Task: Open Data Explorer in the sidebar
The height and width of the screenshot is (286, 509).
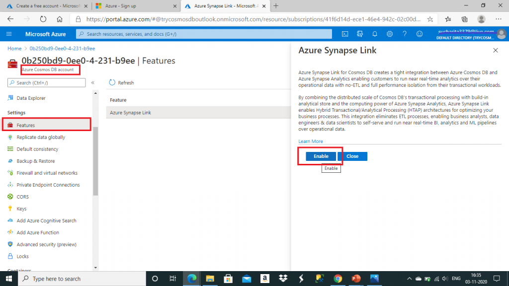Action: [31, 98]
